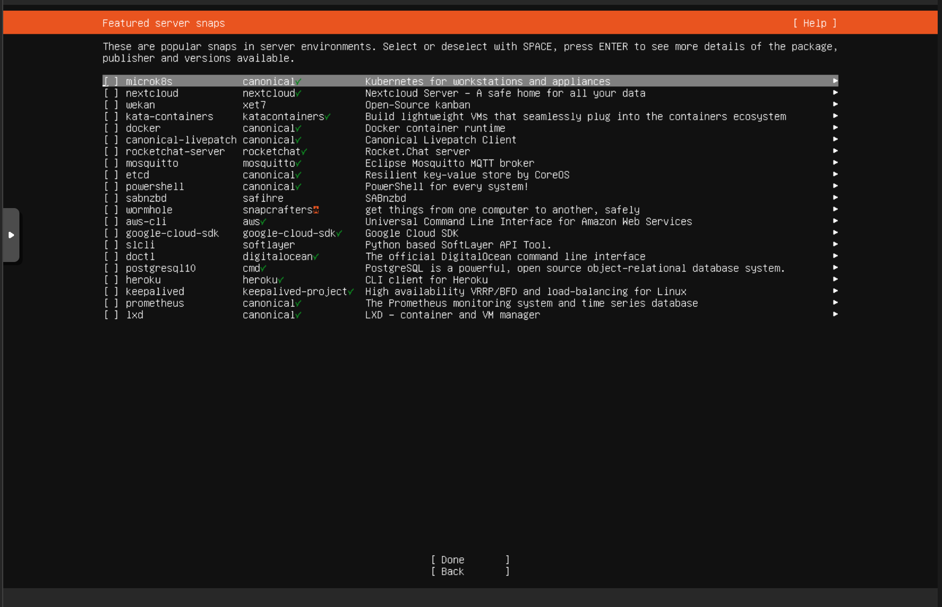Toggle the microk8s snap checkbox
The image size is (942, 607).
(111, 81)
